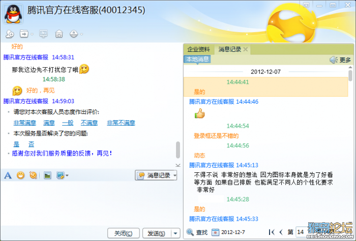Click the add contact icon

(10, 34)
